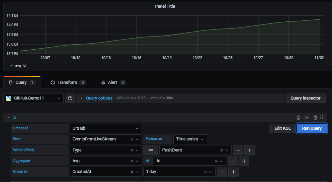Click the drag handle icon of query A
332x182 pixels.
[x=322, y=117]
